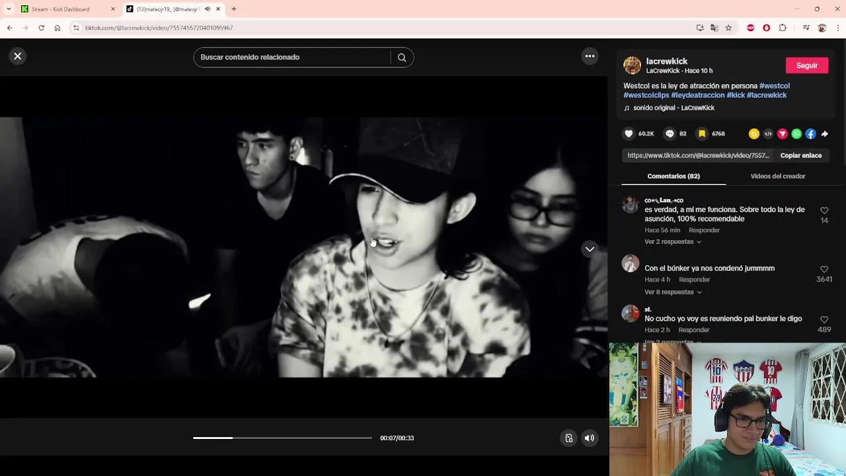Open the #kick hashtag
Viewport: 846px width, 476px height.
736,95
